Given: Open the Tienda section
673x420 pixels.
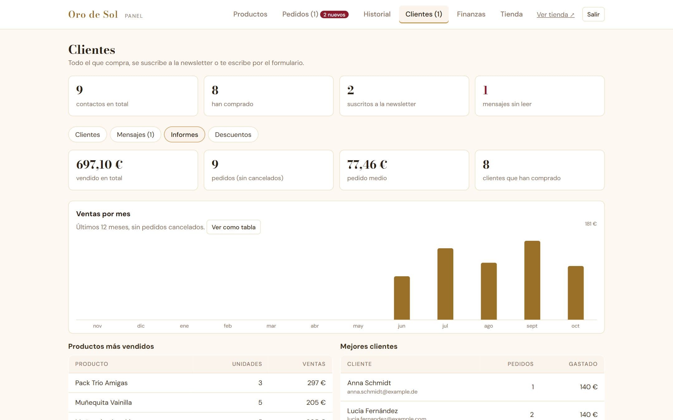Looking at the screenshot, I should 511,14.
